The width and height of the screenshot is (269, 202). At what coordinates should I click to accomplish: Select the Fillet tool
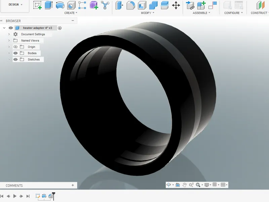130,5
